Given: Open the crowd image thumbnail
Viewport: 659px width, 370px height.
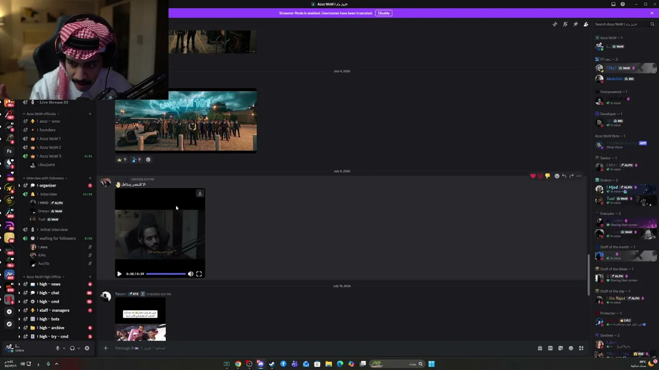Looking at the screenshot, I should click(186, 122).
